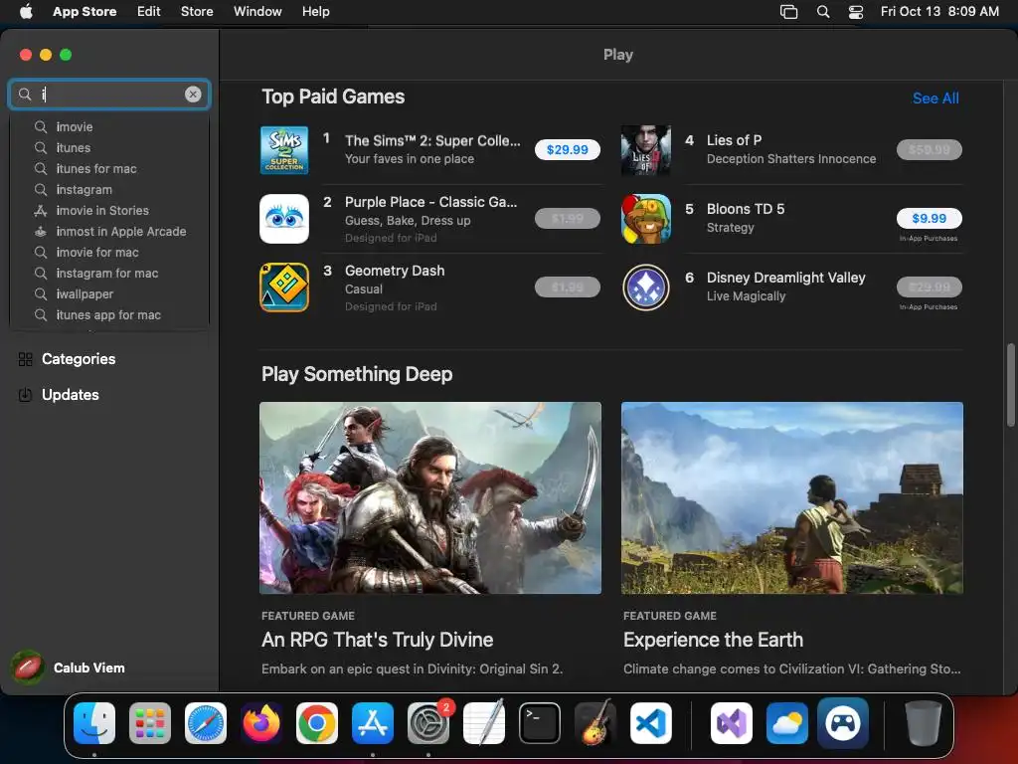Image resolution: width=1018 pixels, height=764 pixels.
Task: Click inside the App Store search field
Action: click(x=109, y=95)
